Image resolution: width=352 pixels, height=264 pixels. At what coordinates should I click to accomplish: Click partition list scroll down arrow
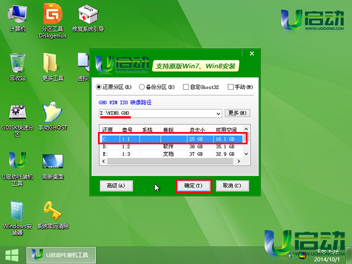click(246, 154)
